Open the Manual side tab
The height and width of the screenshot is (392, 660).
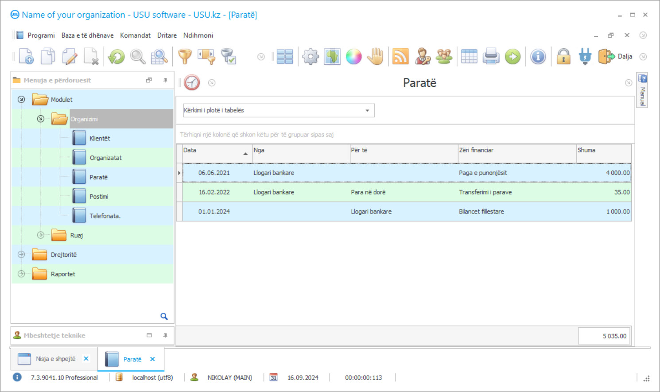(642, 90)
